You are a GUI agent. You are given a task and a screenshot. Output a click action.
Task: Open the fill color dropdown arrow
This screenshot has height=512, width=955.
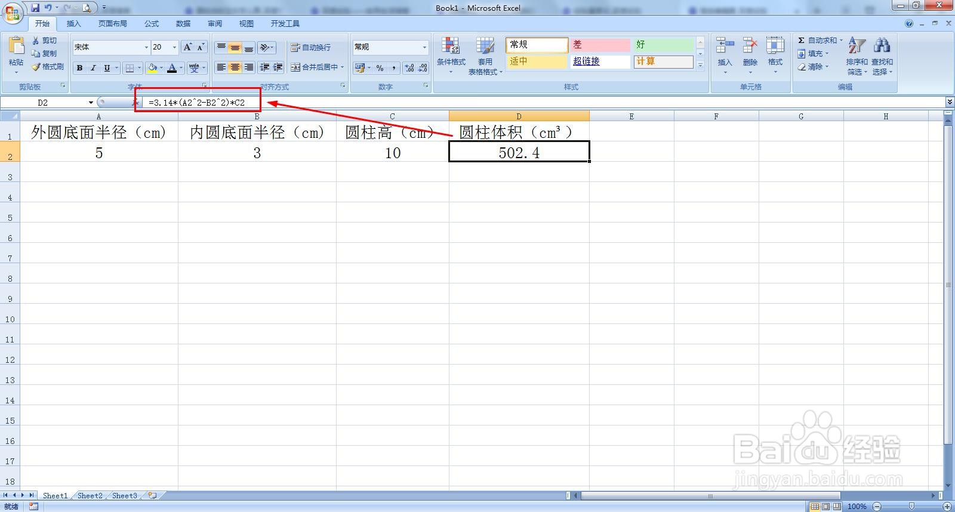coord(162,68)
